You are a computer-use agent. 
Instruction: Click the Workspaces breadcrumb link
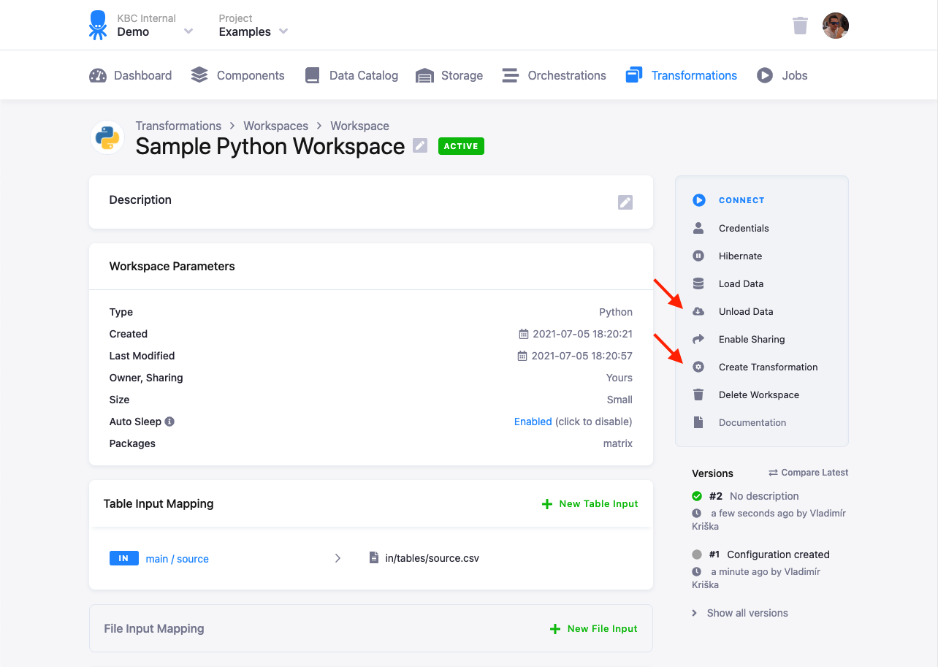coord(276,126)
